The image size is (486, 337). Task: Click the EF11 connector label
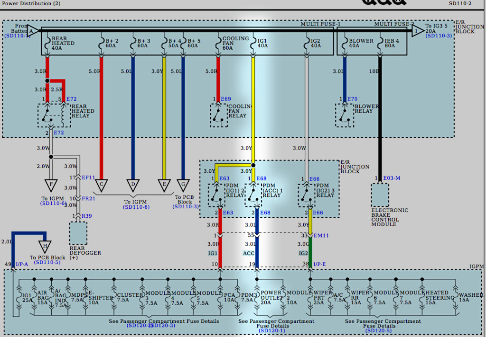coord(88,177)
